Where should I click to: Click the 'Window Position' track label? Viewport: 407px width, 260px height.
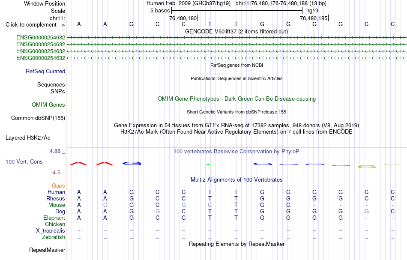pyautogui.click(x=45, y=3)
